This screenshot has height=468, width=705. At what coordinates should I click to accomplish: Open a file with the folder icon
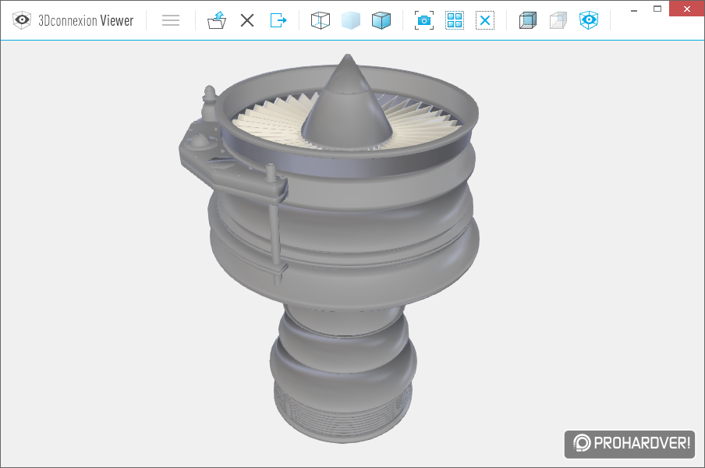pyautogui.click(x=216, y=20)
